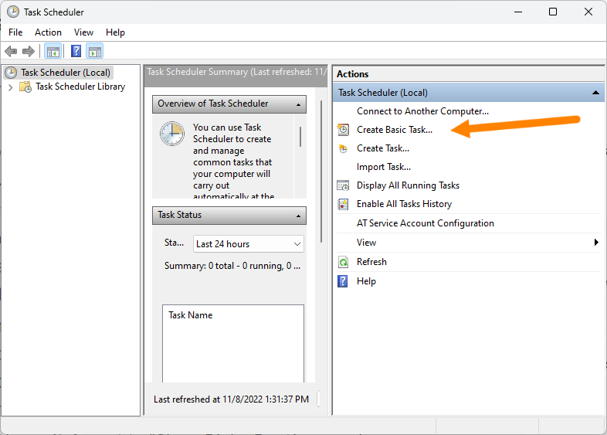Click the Task Name column header

click(190, 315)
